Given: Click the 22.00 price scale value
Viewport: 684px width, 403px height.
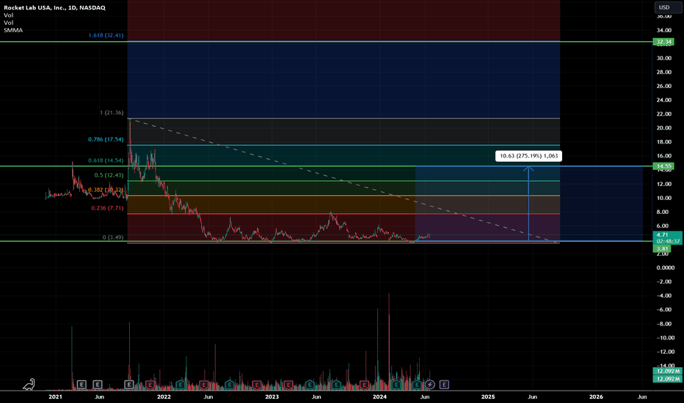Looking at the screenshot, I should 664,114.
